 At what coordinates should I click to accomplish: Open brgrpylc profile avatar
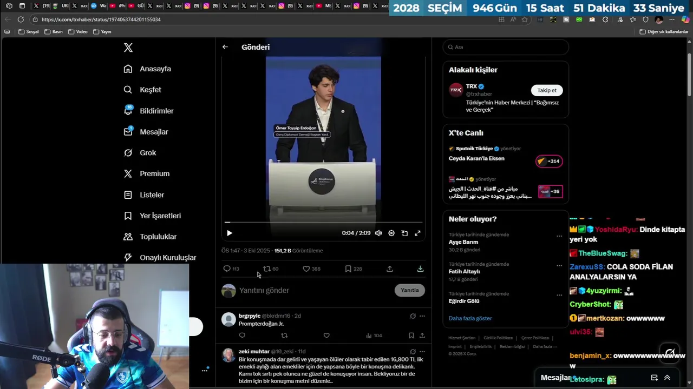(229, 319)
